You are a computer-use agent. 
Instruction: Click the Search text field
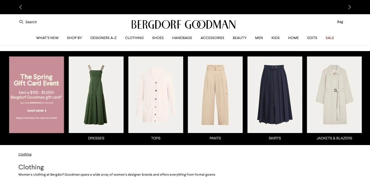pos(31,22)
